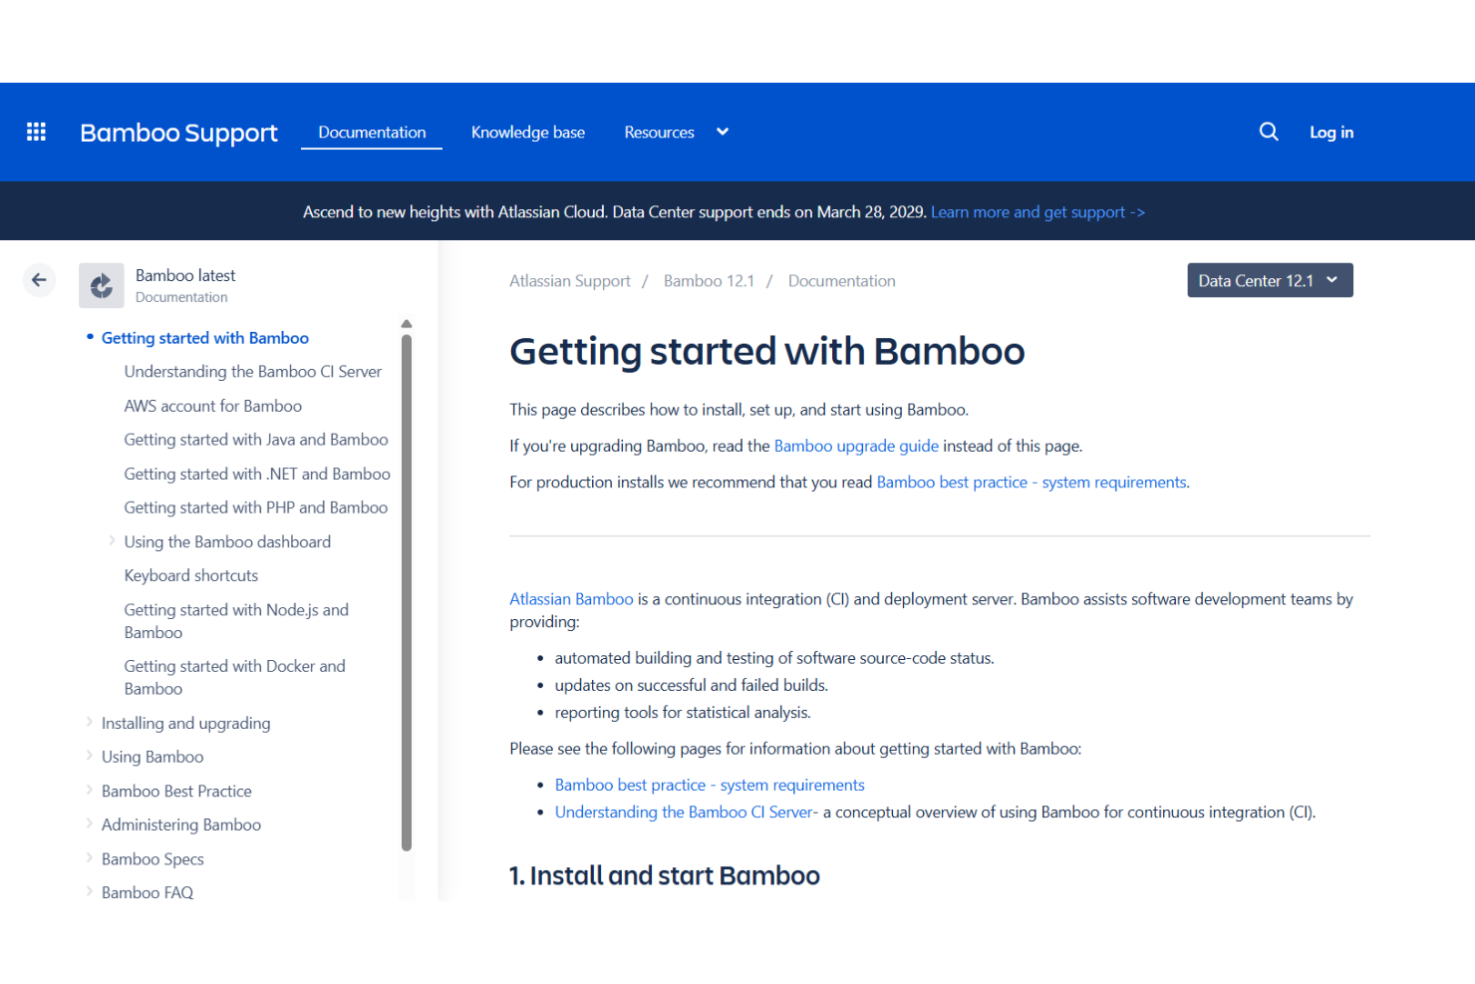The image size is (1475, 984).
Task: Open Administering Bamboo page
Action: point(181,824)
